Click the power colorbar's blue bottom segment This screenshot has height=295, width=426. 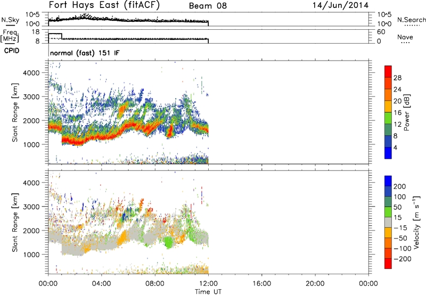(x=388, y=153)
